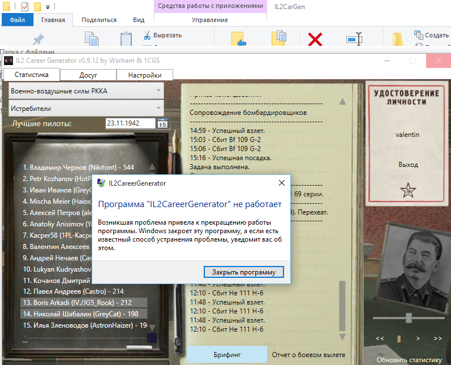Open quick access toolbar dropdown arrow
This screenshot has width=451, height=365.
[x=48, y=7]
